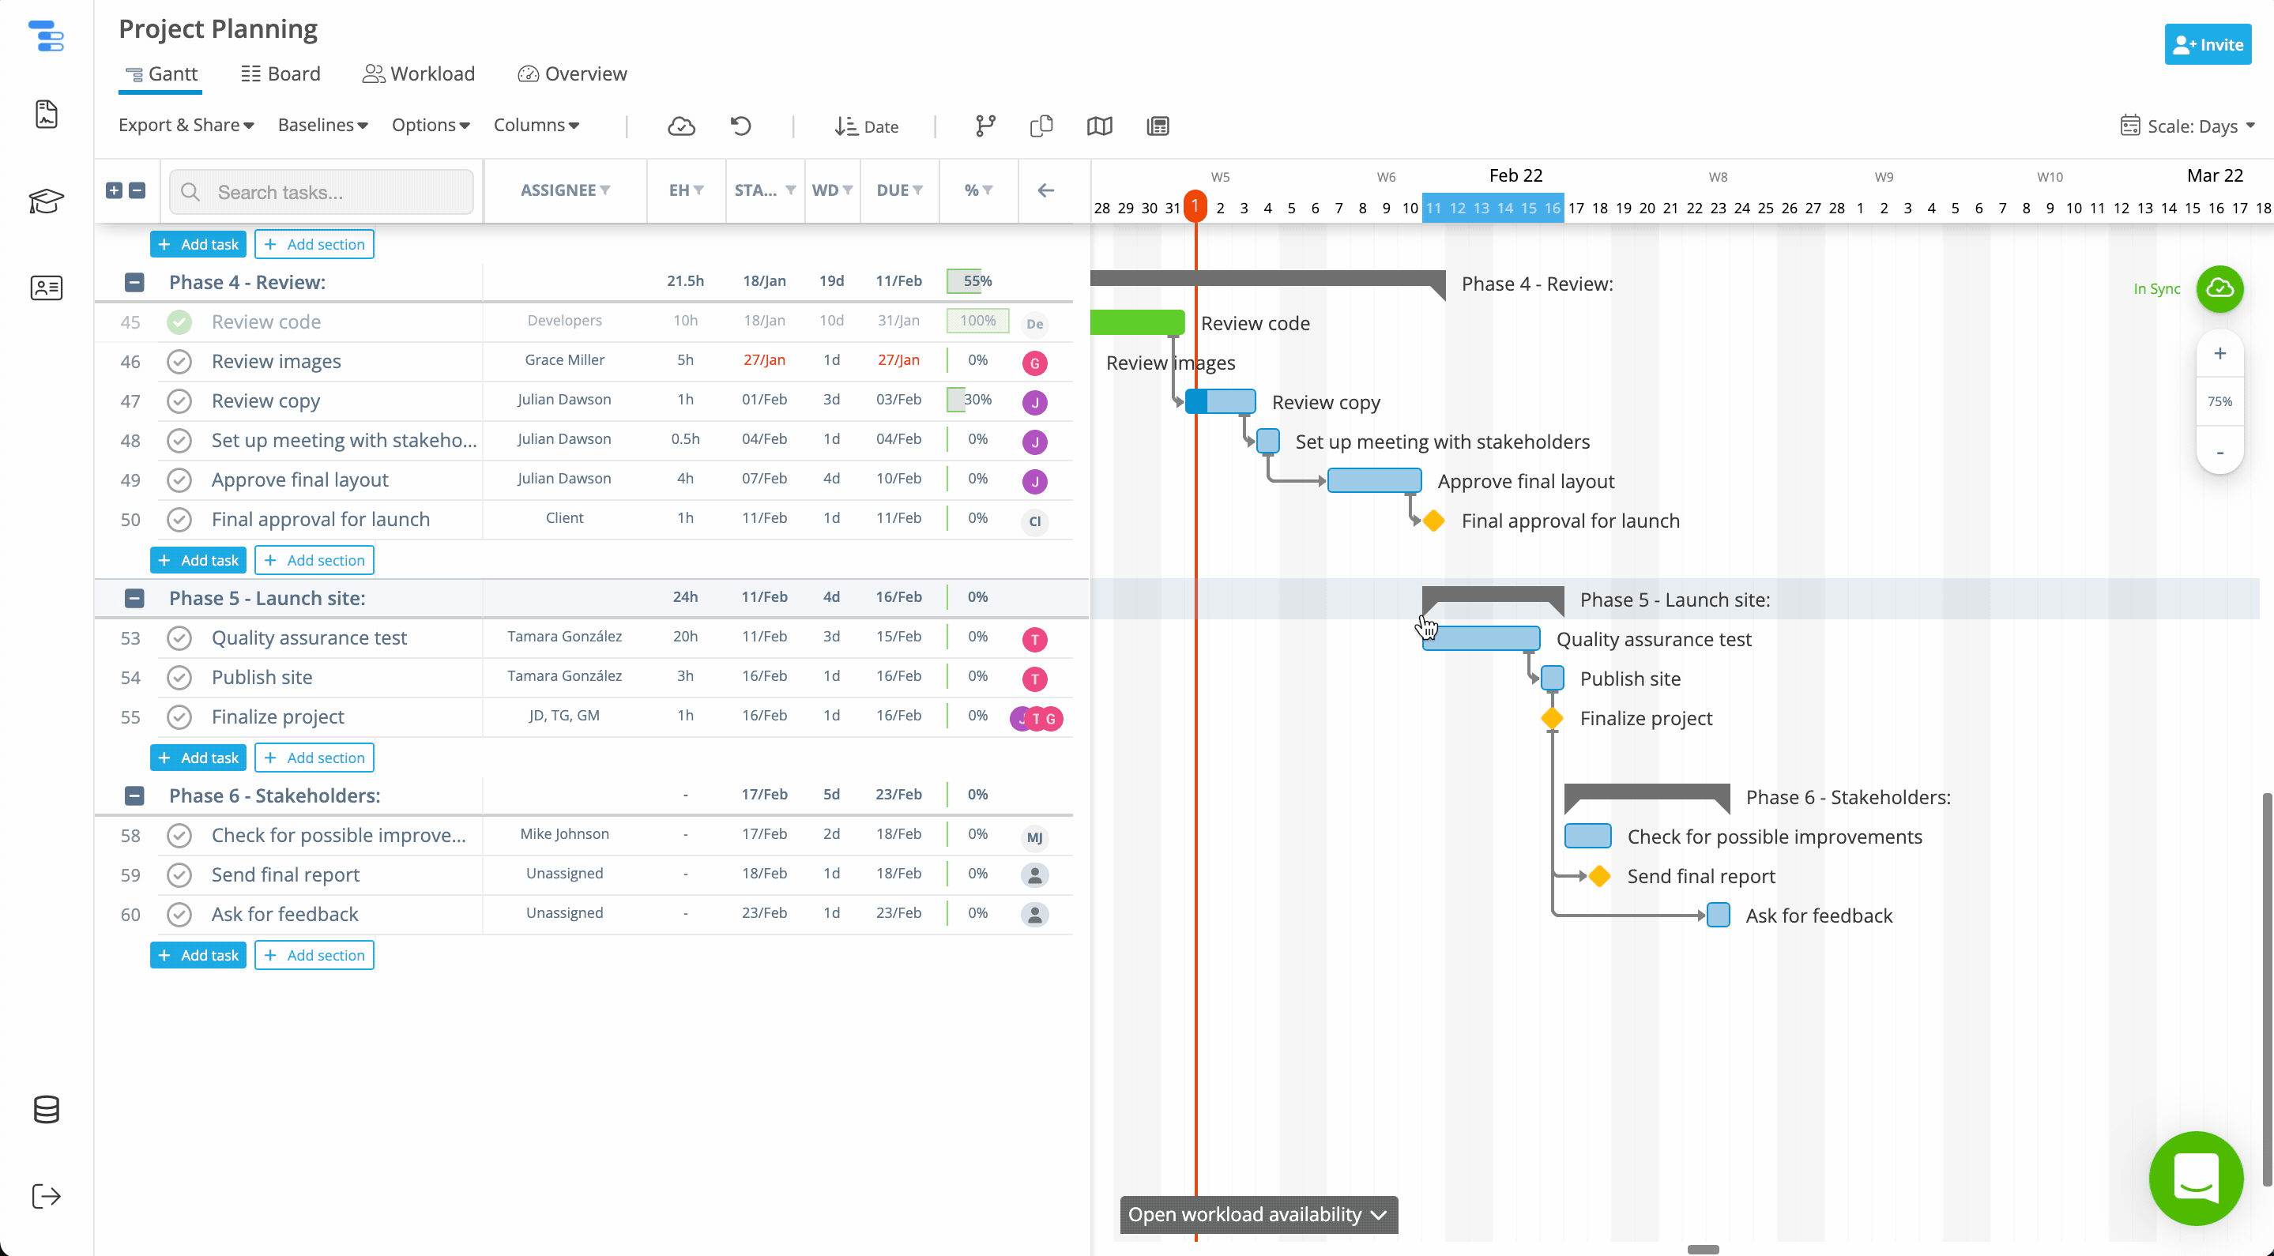The image size is (2274, 1256).
Task: Open the Workload view
Action: [x=419, y=73]
